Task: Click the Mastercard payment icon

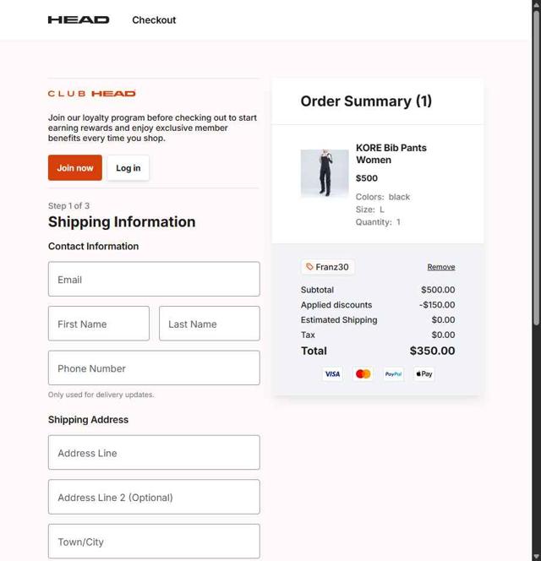Action: 363,373
